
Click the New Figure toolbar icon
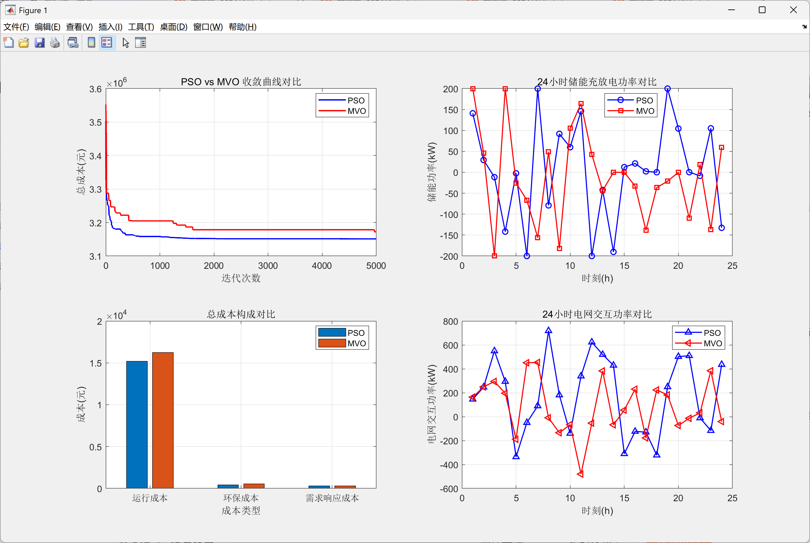click(x=8, y=42)
